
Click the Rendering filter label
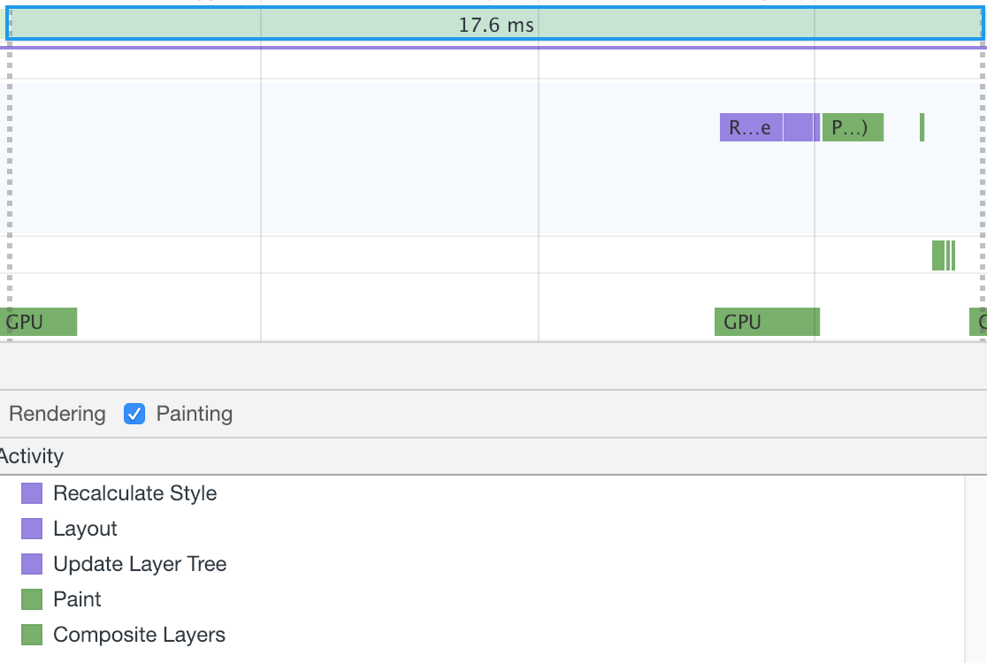click(57, 414)
